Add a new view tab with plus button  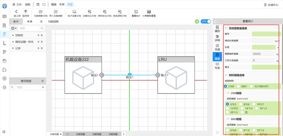click(x=123, y=134)
